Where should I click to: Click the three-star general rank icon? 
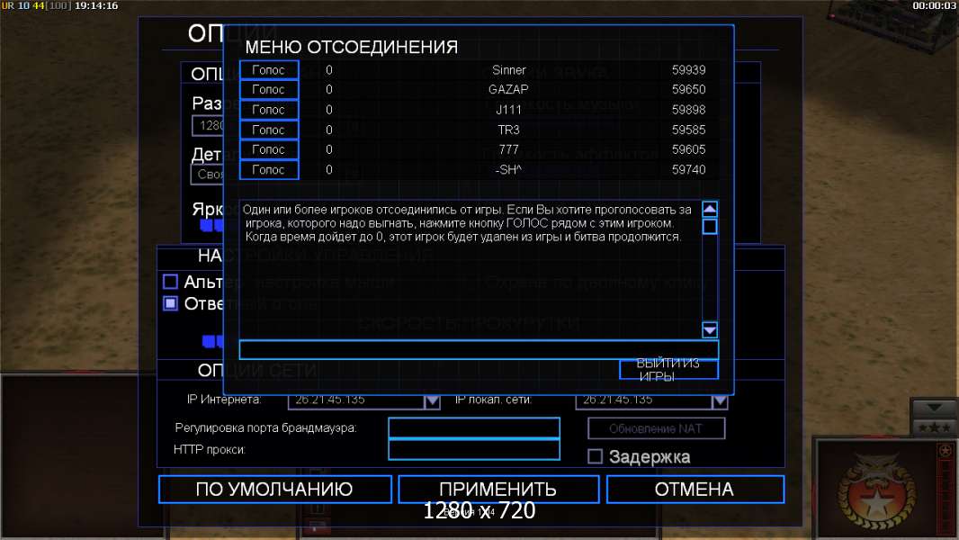coord(934,427)
